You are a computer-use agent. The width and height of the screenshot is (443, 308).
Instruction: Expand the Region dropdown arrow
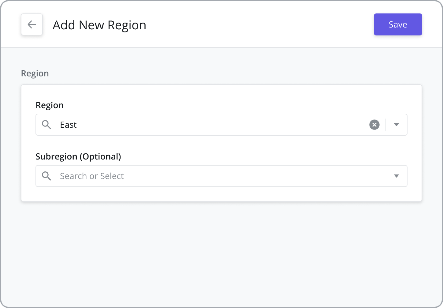[396, 125]
